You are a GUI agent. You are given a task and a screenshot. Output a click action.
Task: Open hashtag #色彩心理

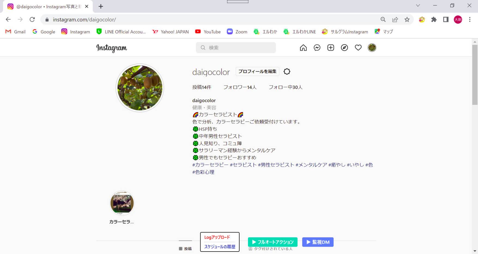coord(203,172)
